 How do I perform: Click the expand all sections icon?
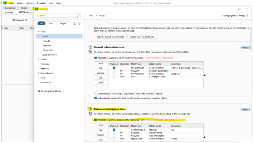click(74, 23)
